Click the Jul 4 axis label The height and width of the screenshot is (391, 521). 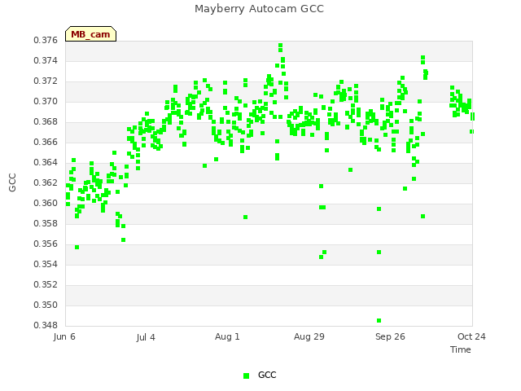[x=146, y=337]
